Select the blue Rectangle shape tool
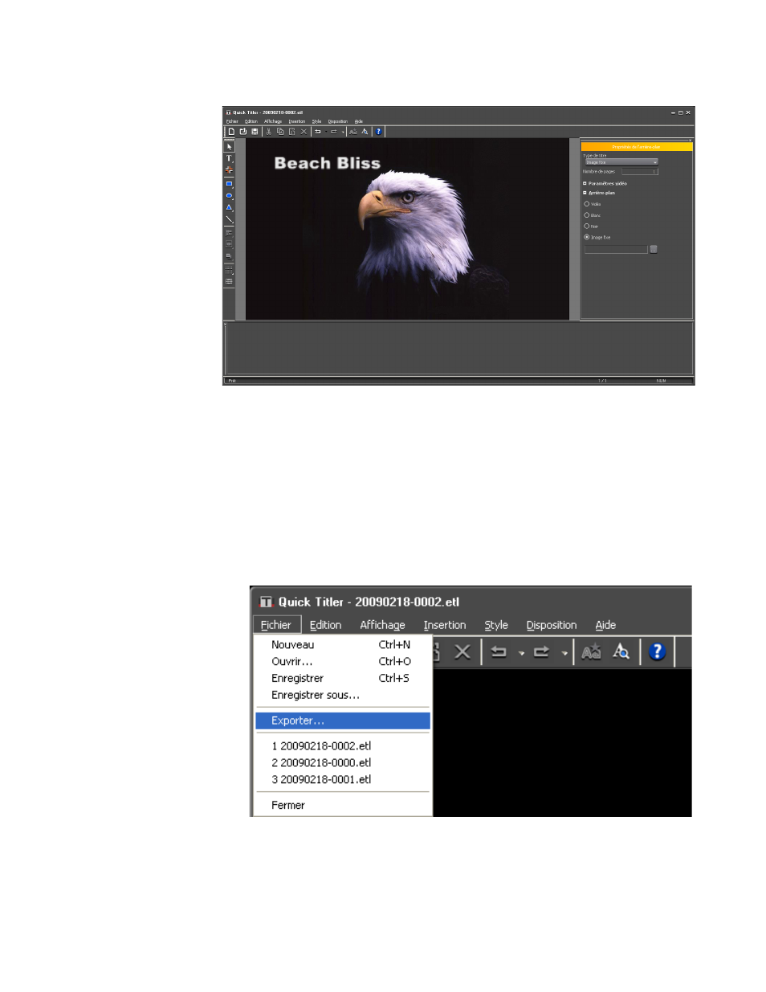This screenshot has width=766, height=992. [x=229, y=184]
